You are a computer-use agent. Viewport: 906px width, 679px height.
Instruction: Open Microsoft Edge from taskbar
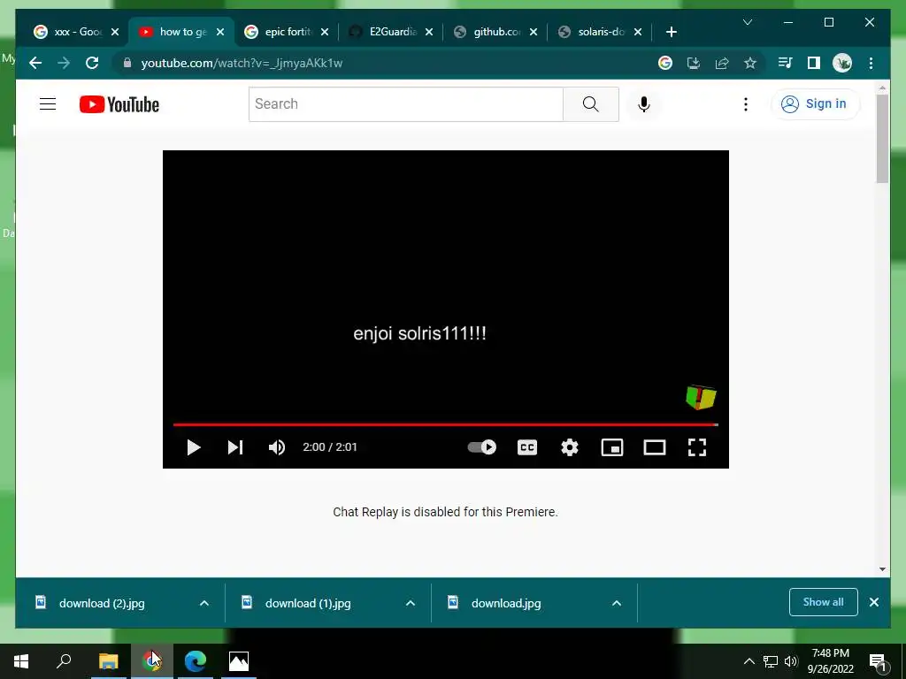[196, 661]
